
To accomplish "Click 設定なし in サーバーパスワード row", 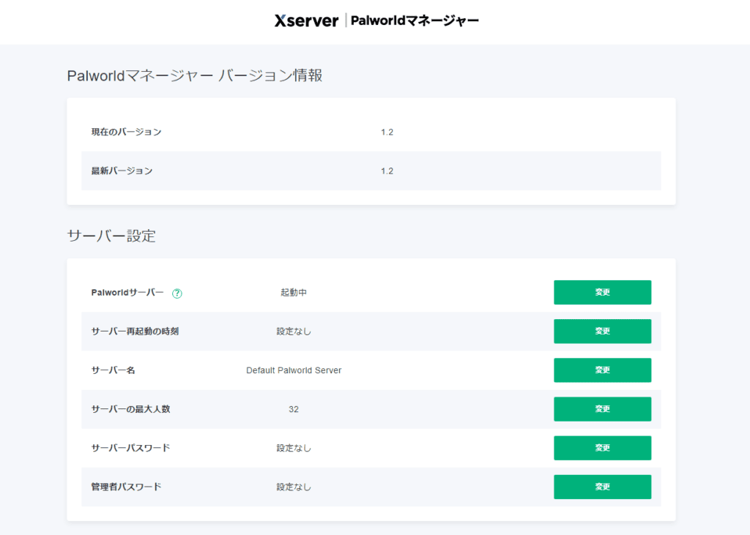I will (x=294, y=448).
